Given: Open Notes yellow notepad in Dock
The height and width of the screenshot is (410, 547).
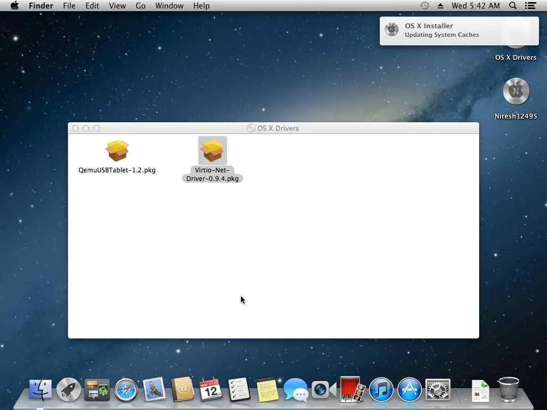Looking at the screenshot, I should tap(268, 390).
